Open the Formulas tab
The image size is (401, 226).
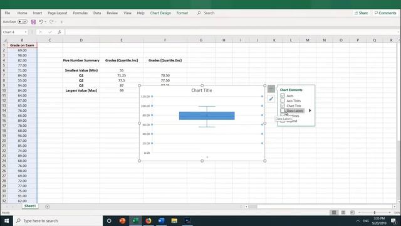click(x=80, y=13)
